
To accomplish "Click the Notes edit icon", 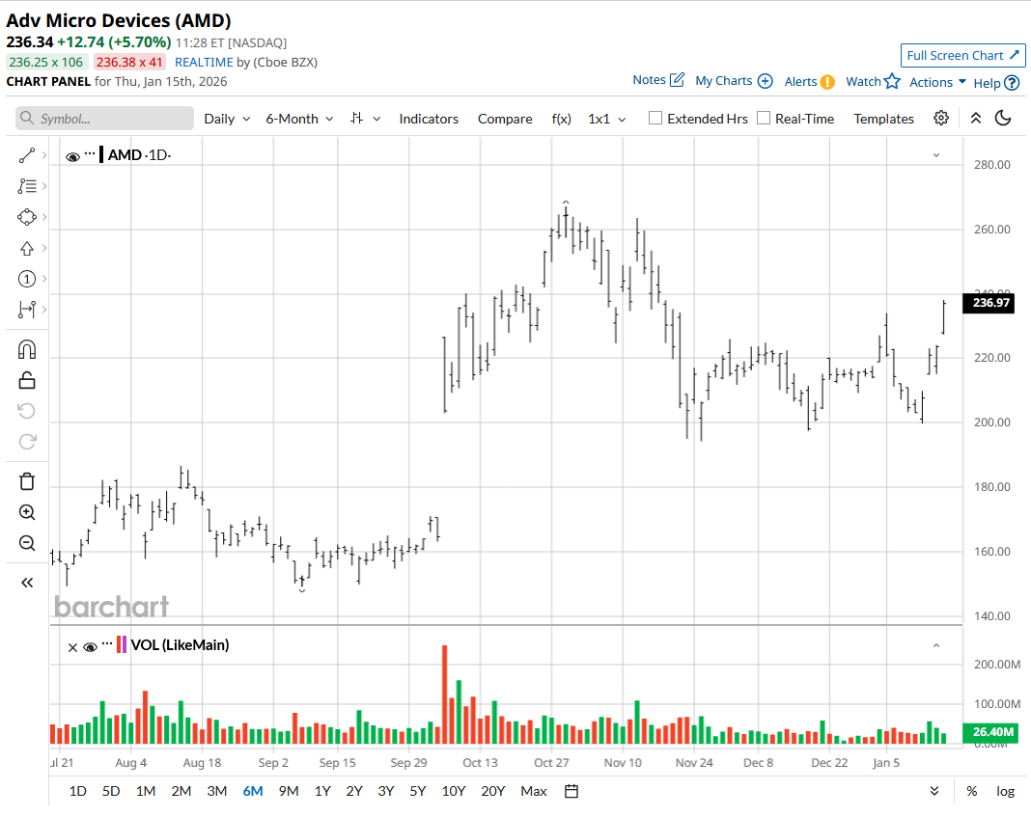I will (678, 80).
